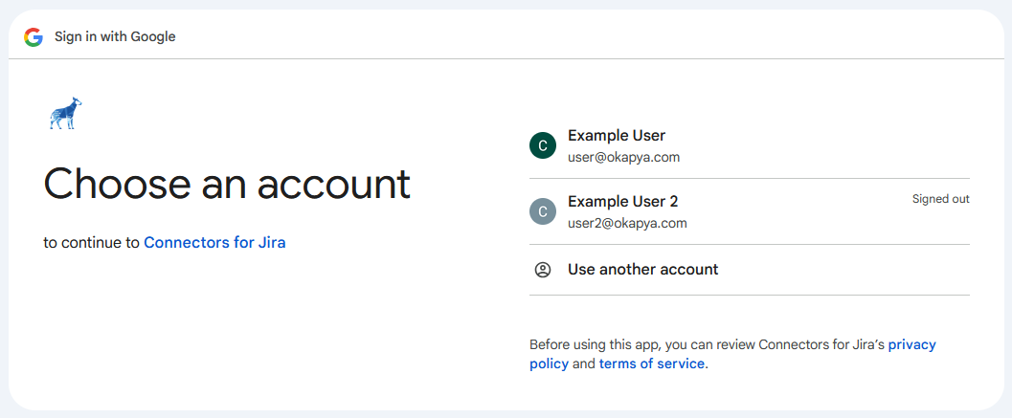Click the Signed out status label
Image resolution: width=1012 pixels, height=418 pixels.
pos(940,200)
